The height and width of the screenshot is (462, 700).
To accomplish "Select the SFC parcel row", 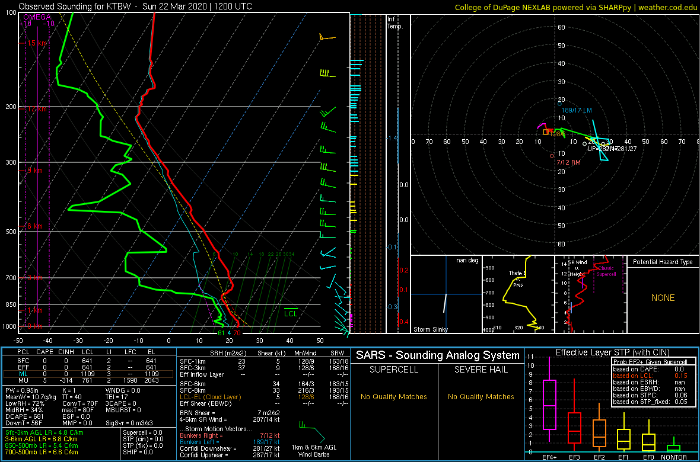I will pyautogui.click(x=88, y=360).
